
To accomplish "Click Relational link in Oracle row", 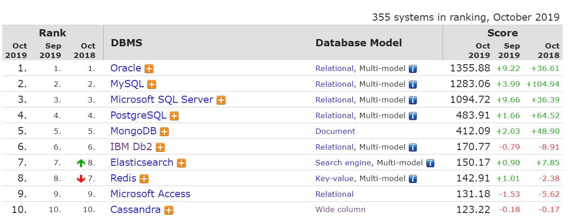I will (334, 69).
